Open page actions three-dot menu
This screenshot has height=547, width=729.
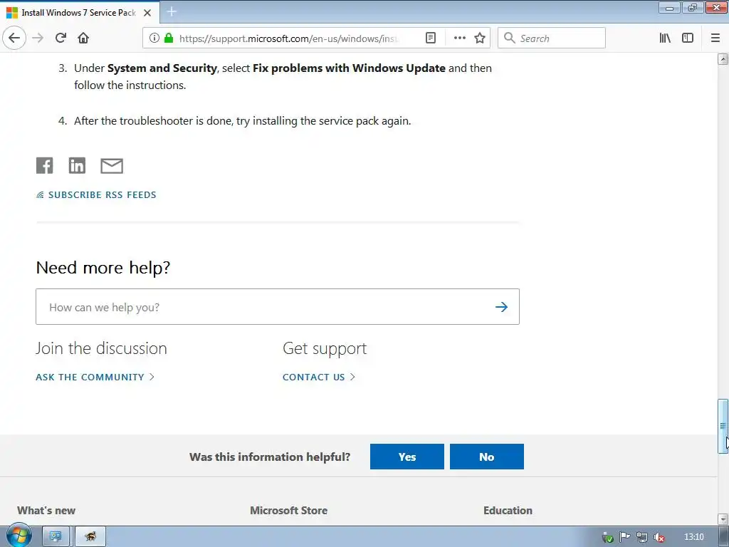459,38
